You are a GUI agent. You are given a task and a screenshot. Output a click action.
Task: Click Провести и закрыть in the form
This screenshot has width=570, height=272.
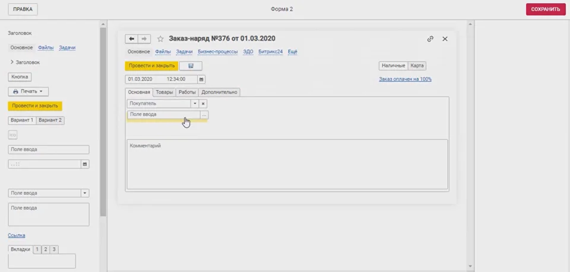[x=151, y=66]
